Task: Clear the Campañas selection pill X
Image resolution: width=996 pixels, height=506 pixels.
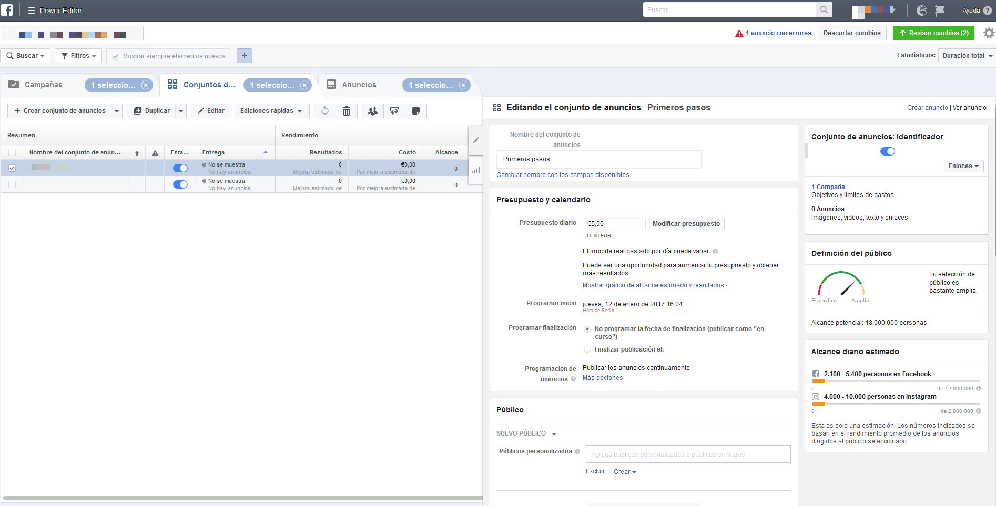Action: coord(146,85)
